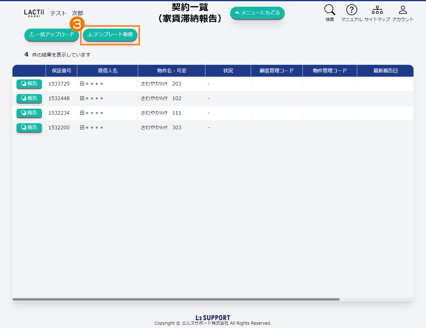426x328 pixels.
Task: Click the search magnifier icon
Action: tap(330, 10)
